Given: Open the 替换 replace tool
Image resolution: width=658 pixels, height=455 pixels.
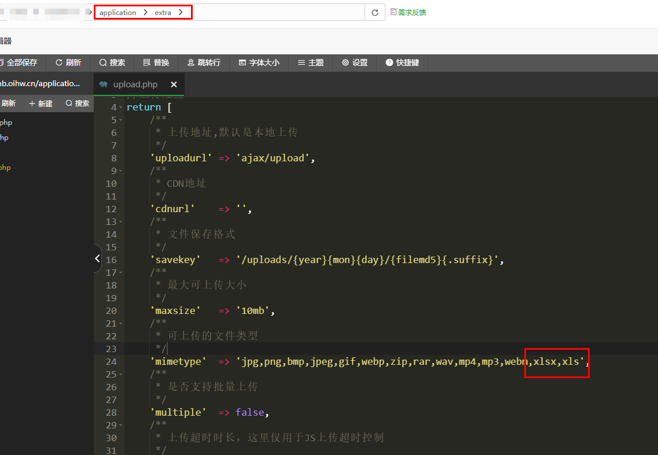Looking at the screenshot, I should click(x=156, y=62).
